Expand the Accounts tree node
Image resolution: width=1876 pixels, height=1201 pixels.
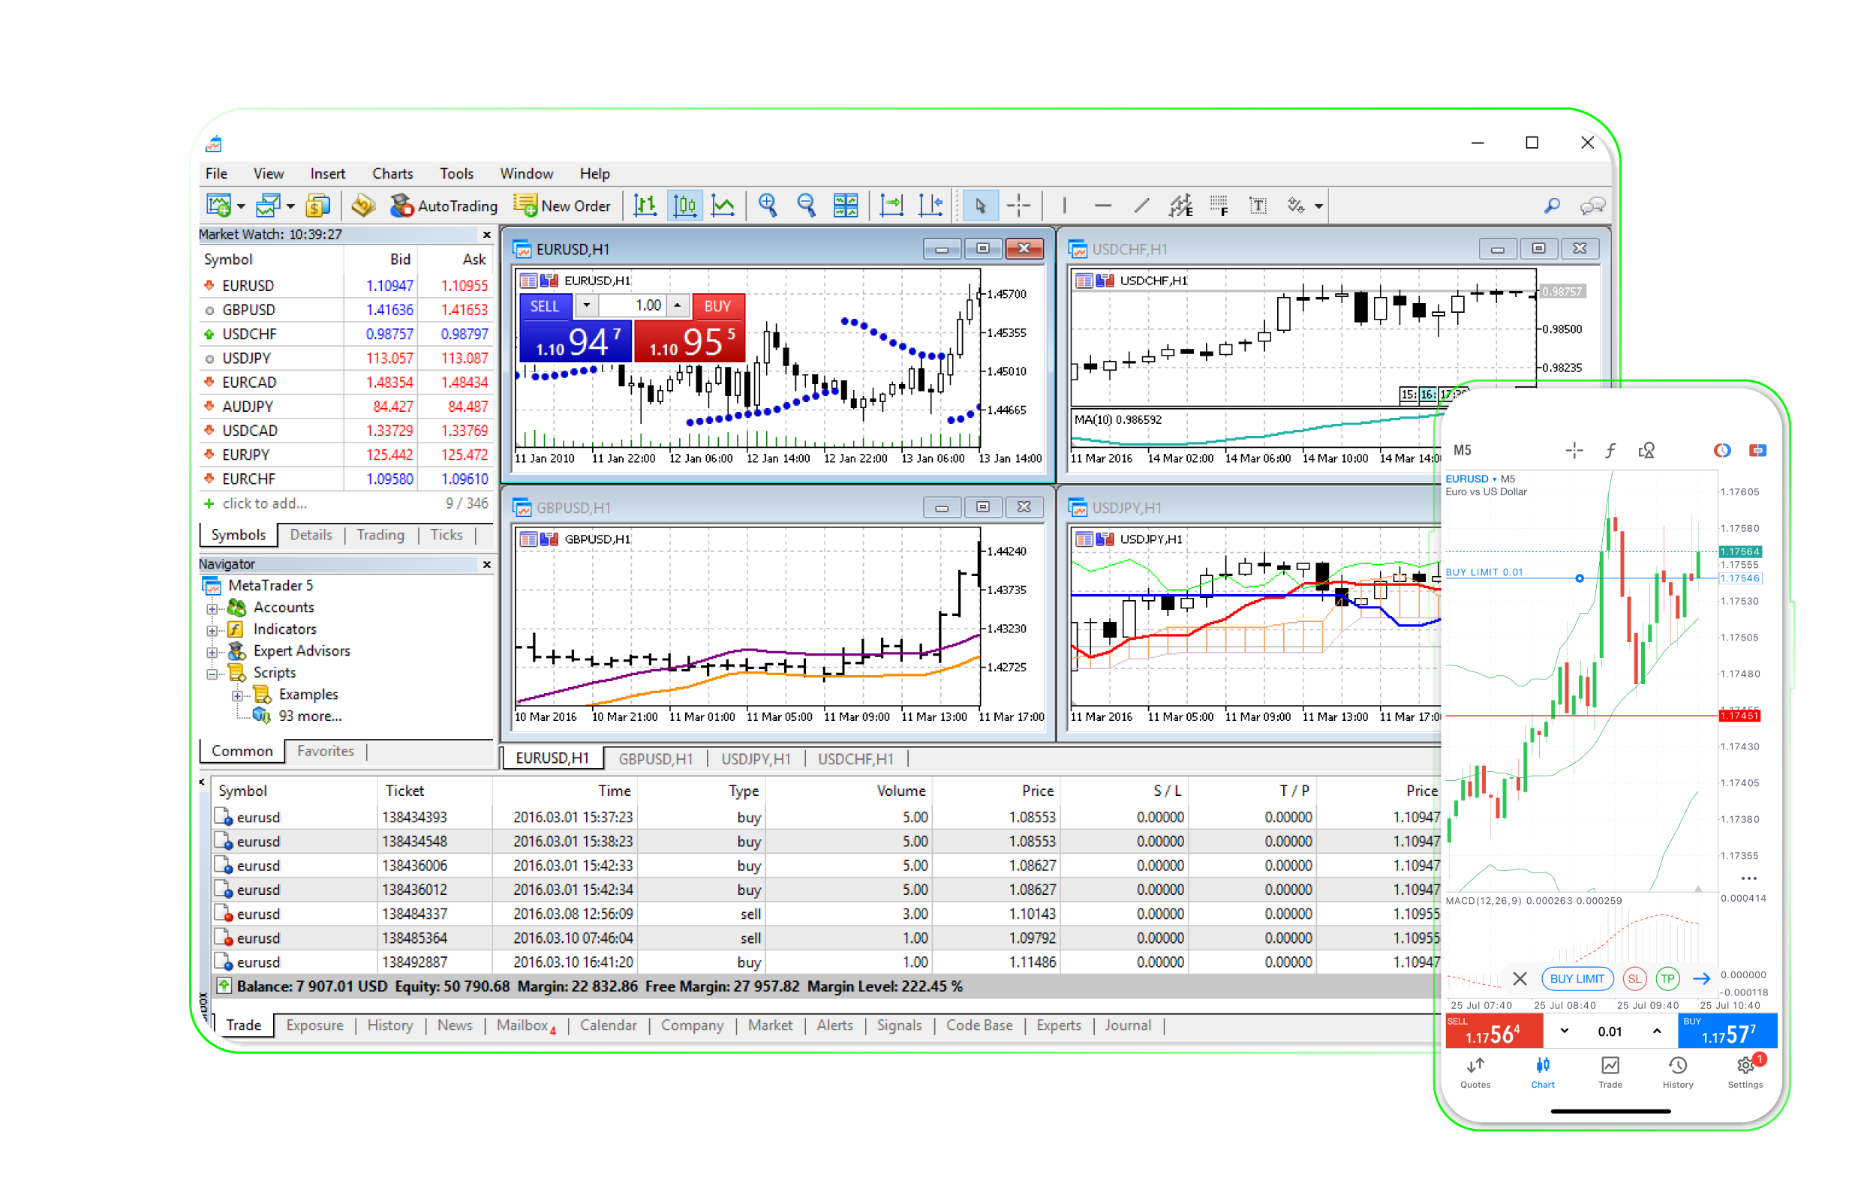coord(212,608)
